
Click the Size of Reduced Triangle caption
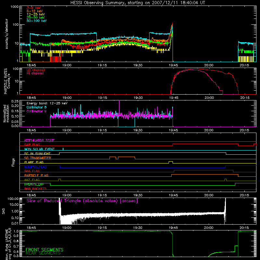82,201
